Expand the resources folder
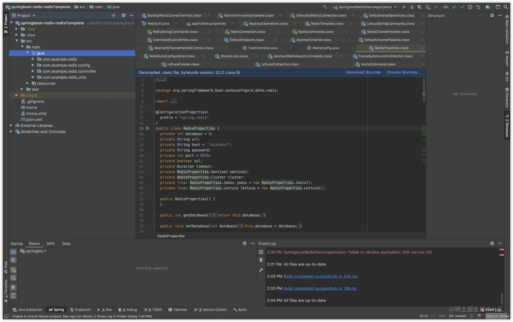This screenshot has width=513, height=322. 27,83
